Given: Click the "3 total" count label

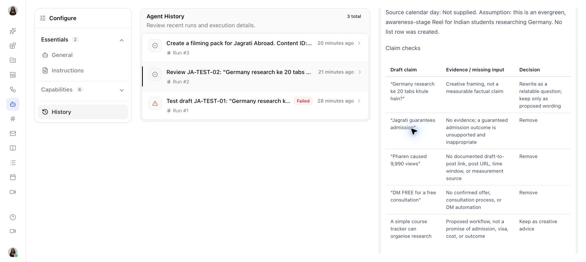Looking at the screenshot, I should [354, 16].
